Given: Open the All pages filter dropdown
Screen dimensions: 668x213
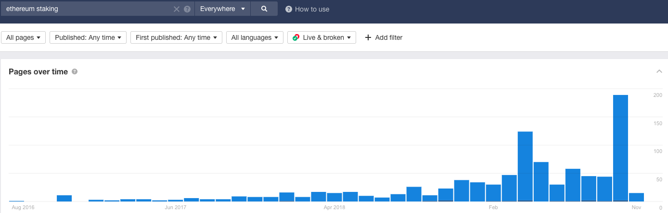Looking at the screenshot, I should click(24, 37).
